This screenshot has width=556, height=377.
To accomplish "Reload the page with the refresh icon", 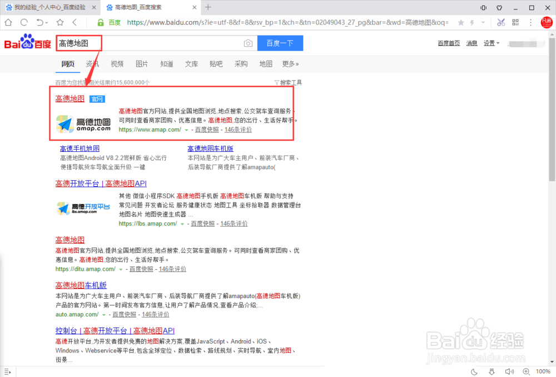I will click(24, 23).
